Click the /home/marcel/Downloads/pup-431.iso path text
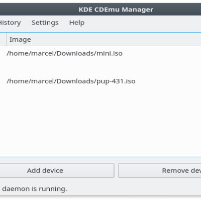This screenshot has height=201, width=201. point(71,81)
